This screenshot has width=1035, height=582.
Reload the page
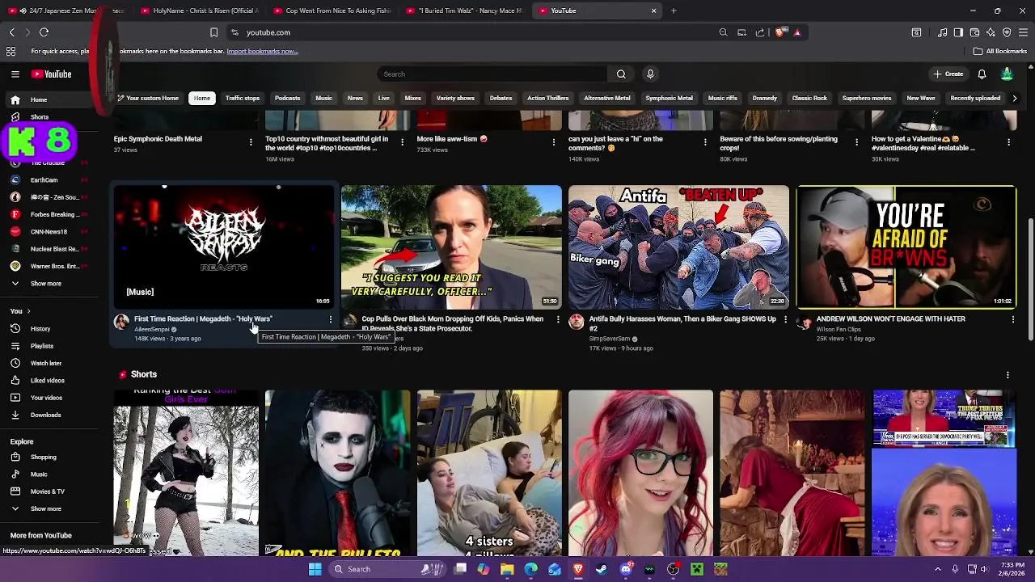click(x=44, y=32)
